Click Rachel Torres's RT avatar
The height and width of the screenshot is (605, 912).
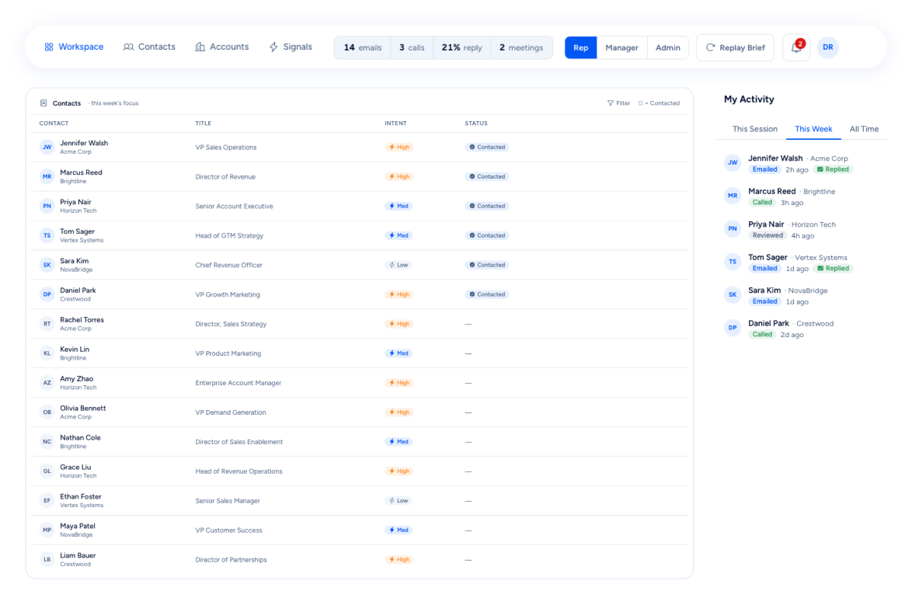pyautogui.click(x=47, y=324)
